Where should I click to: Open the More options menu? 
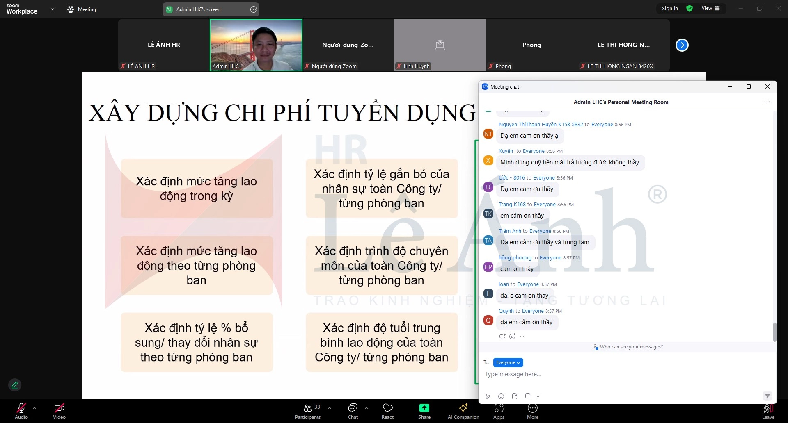532,411
